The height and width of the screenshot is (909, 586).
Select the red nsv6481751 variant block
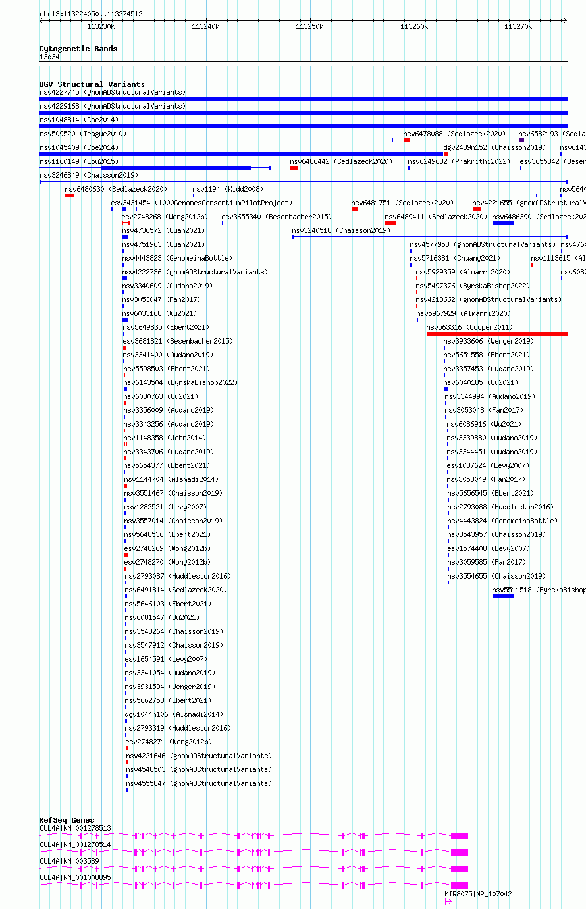(x=354, y=209)
